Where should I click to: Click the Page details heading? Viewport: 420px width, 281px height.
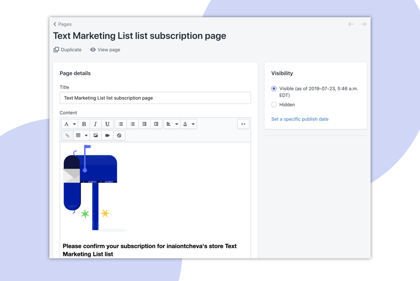pyautogui.click(x=75, y=73)
